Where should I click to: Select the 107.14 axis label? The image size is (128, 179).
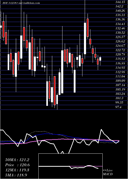coord(120,85)
